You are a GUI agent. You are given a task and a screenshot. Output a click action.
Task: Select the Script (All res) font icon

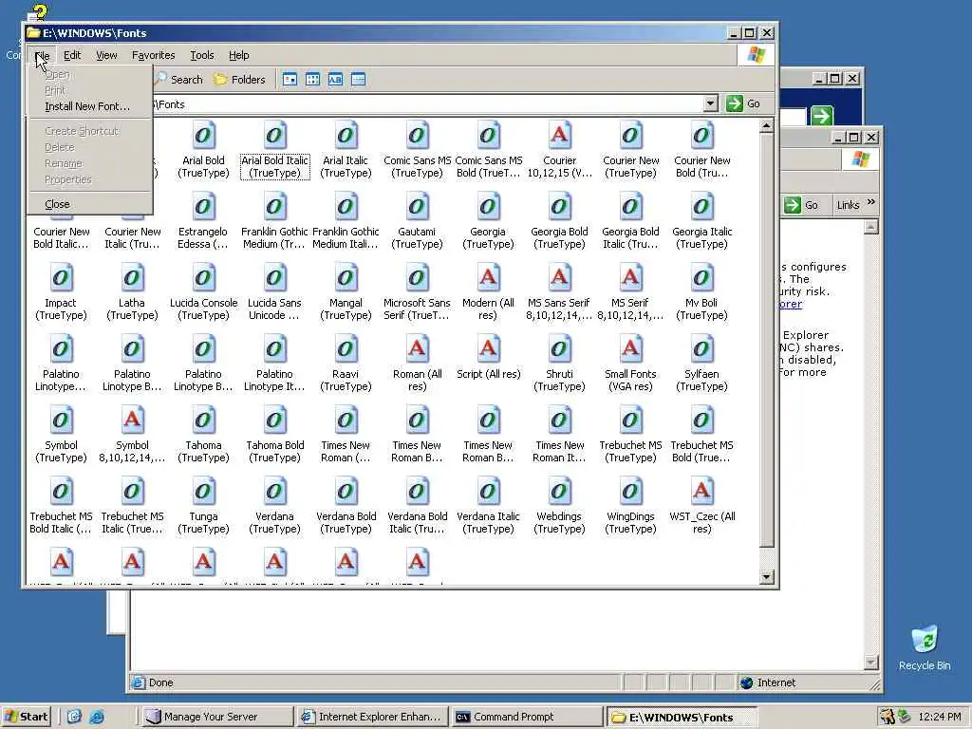(489, 349)
